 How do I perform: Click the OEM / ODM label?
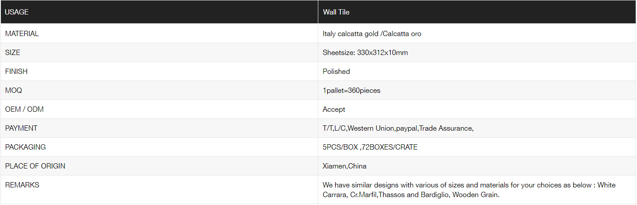(24, 109)
